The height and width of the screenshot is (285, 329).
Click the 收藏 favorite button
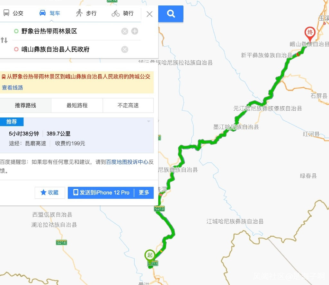point(50,193)
